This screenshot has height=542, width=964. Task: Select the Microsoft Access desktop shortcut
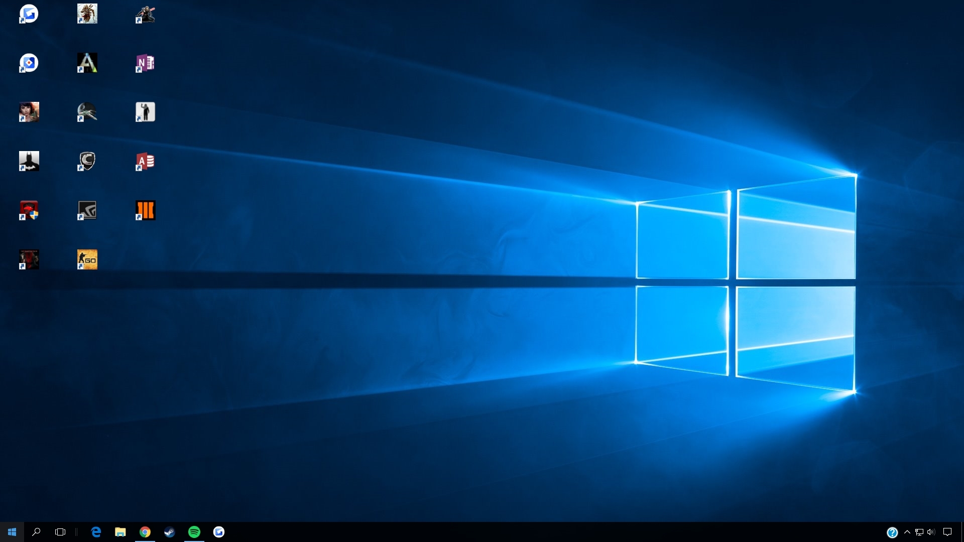145,162
